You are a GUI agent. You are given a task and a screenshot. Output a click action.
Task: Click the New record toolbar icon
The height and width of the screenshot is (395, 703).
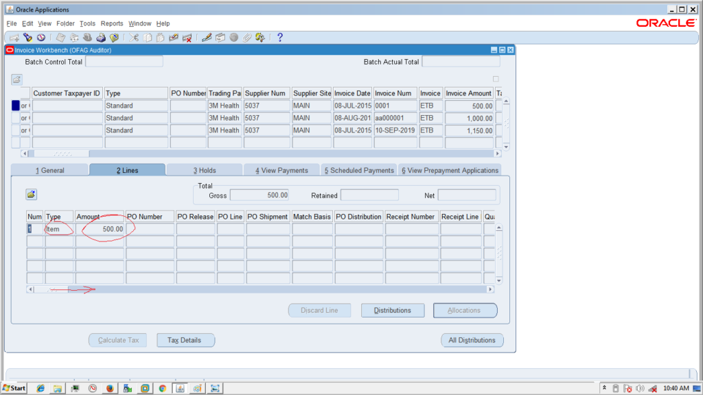(x=14, y=38)
